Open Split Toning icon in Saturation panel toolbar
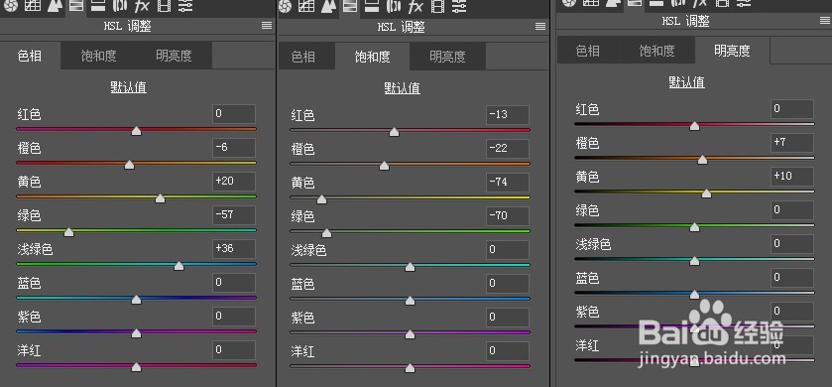 point(372,6)
